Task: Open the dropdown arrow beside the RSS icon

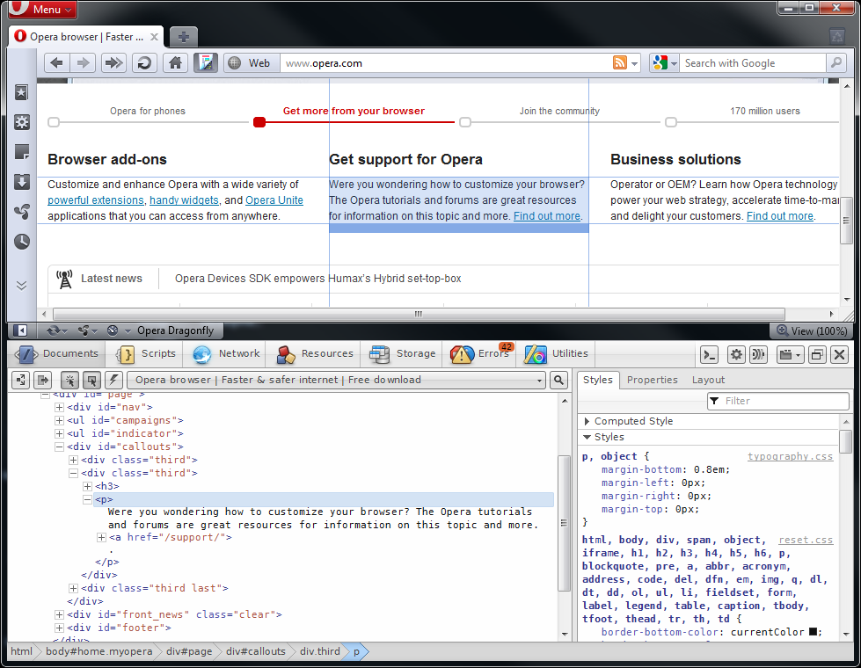Action: coord(635,63)
